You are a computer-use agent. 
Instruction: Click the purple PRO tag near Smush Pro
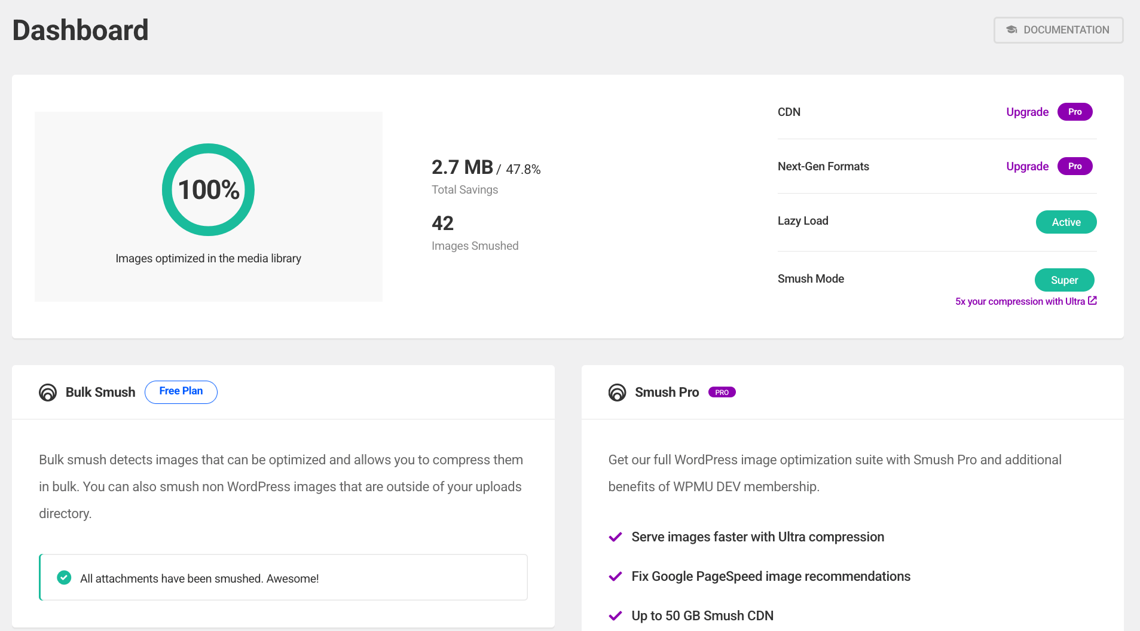(722, 393)
